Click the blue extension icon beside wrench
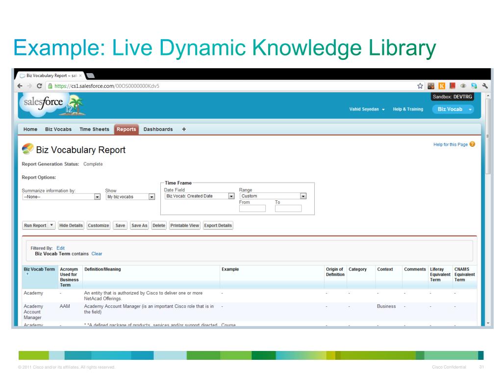 [474, 86]
